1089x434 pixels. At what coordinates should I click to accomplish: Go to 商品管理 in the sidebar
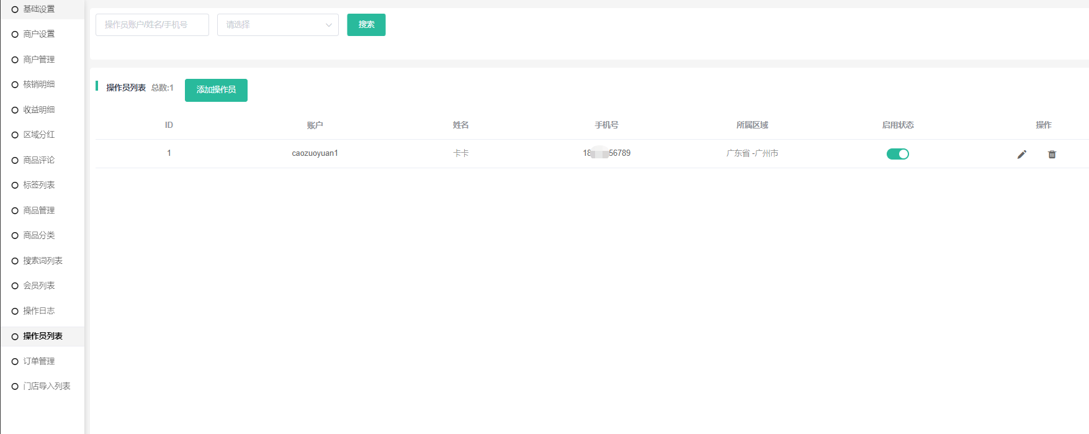(38, 210)
